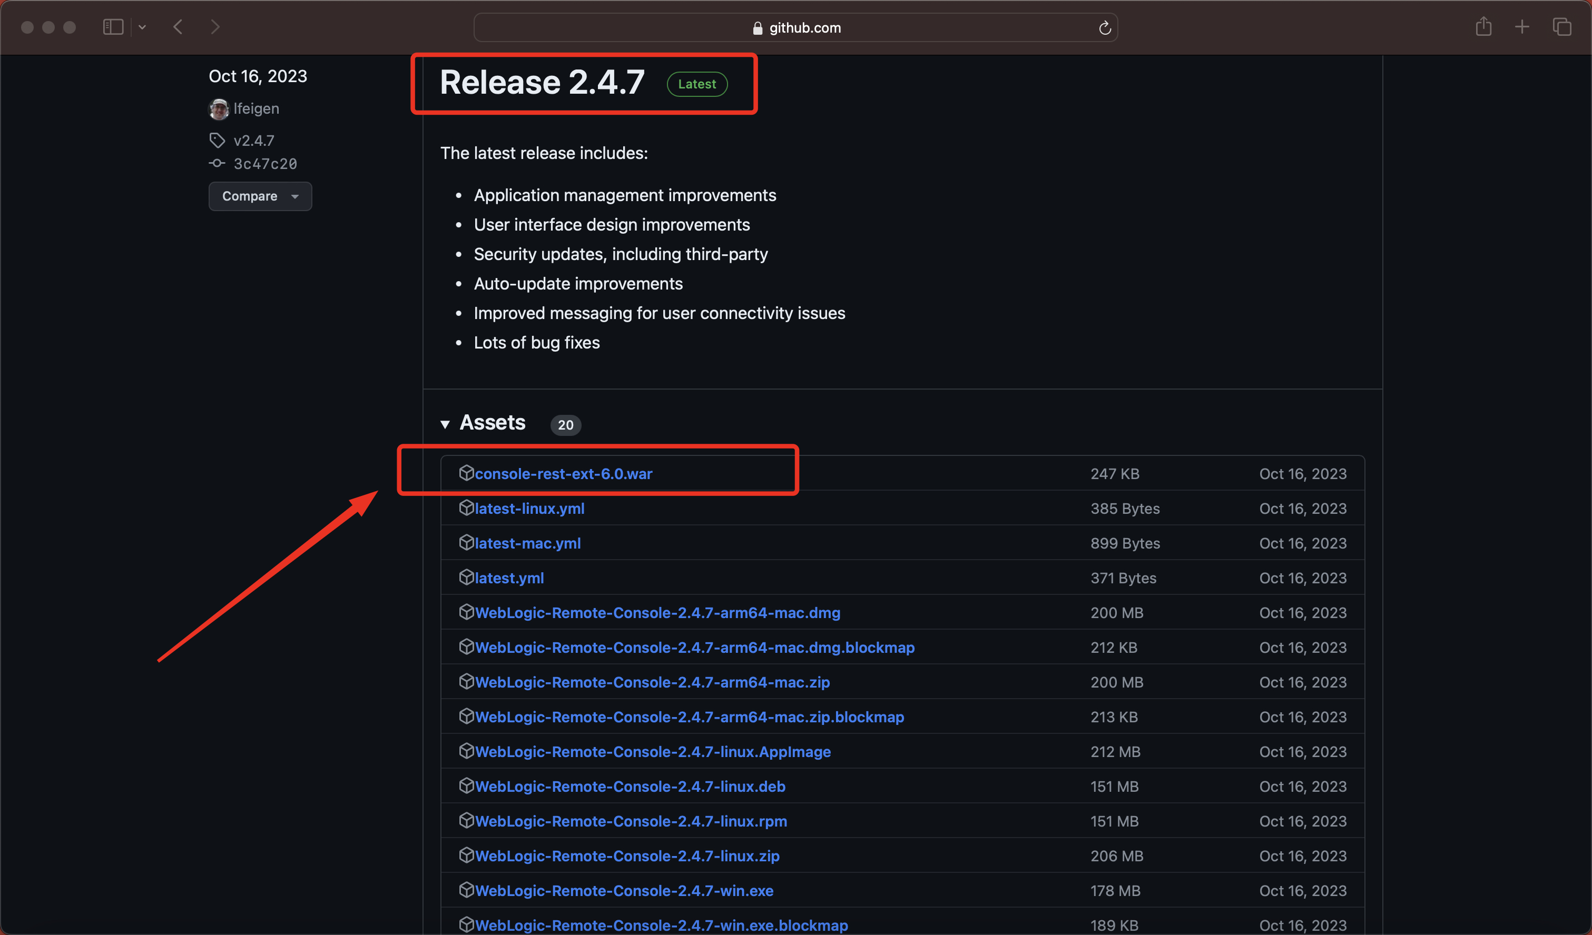1592x935 pixels.
Task: Click the Safari sidebar toggle icon
Action: pos(112,27)
